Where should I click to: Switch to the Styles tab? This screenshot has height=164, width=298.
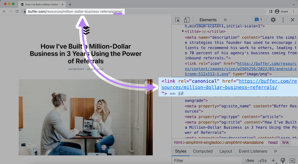[180, 151]
